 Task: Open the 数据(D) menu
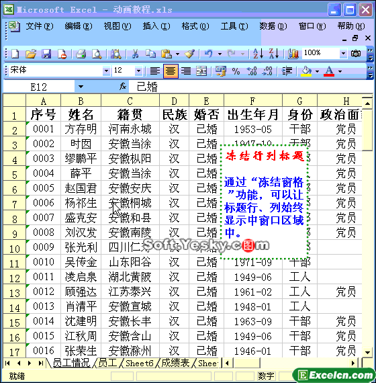click(x=273, y=26)
